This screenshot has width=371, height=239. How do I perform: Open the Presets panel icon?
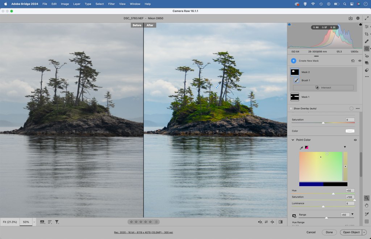pyautogui.click(x=367, y=70)
